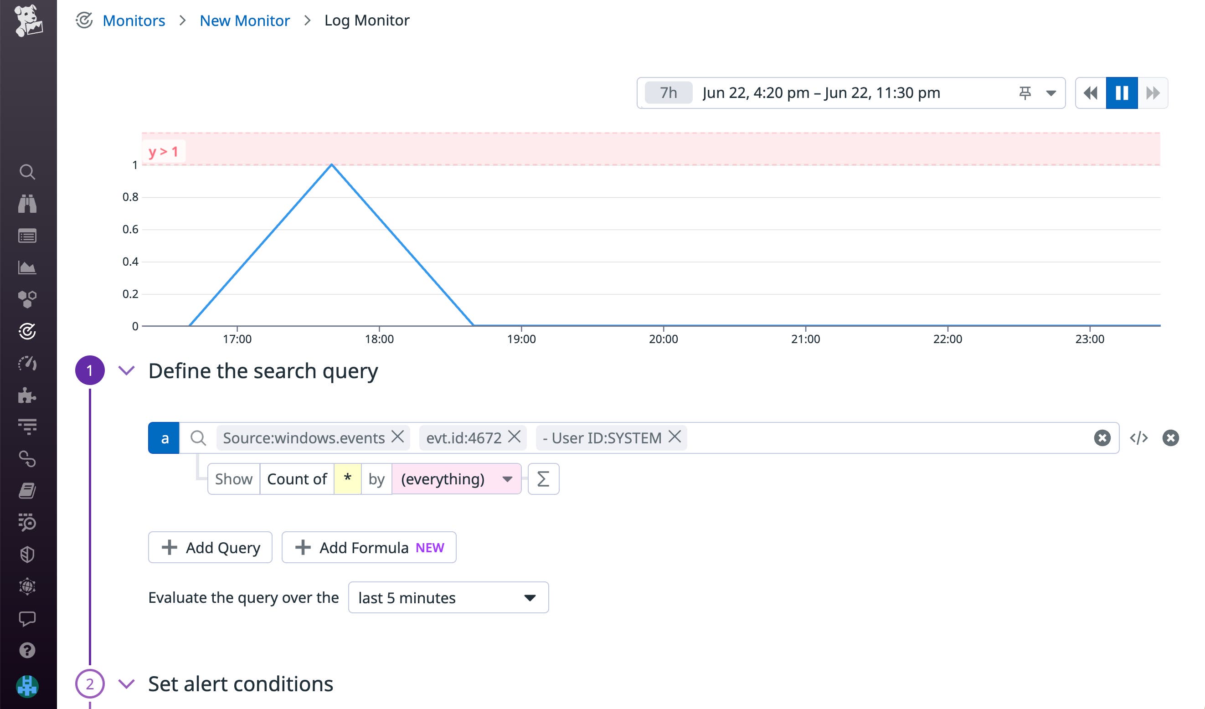Collapse the Define the search query section

[x=127, y=370]
